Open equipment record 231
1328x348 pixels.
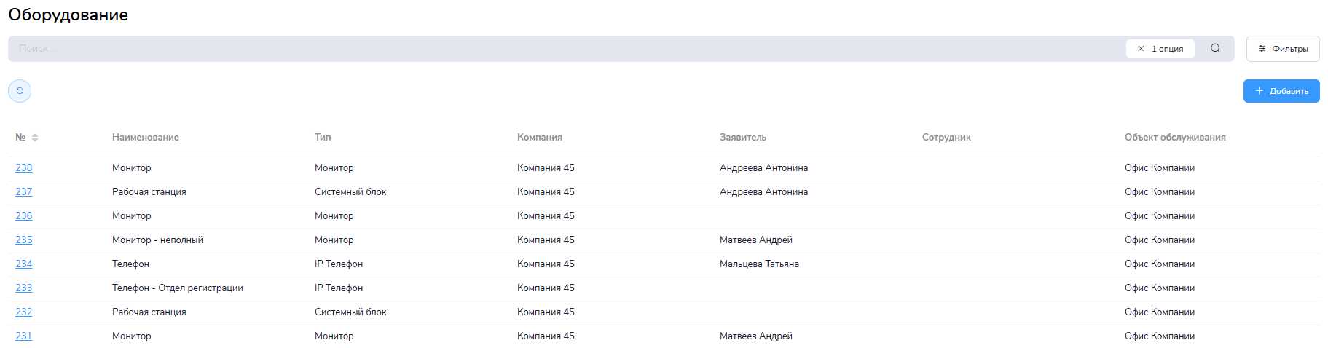(x=24, y=336)
